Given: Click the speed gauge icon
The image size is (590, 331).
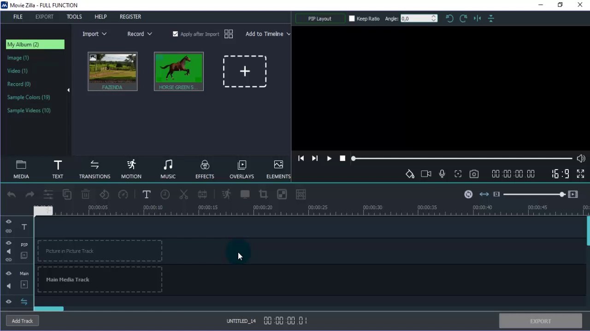Looking at the screenshot, I should pyautogui.click(x=123, y=194).
